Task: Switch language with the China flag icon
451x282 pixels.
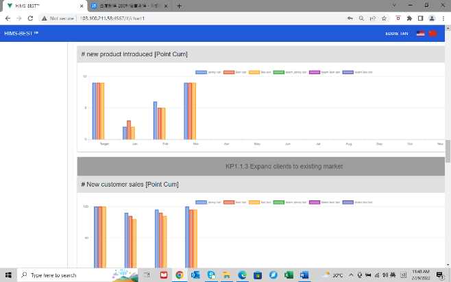Action: pos(432,33)
